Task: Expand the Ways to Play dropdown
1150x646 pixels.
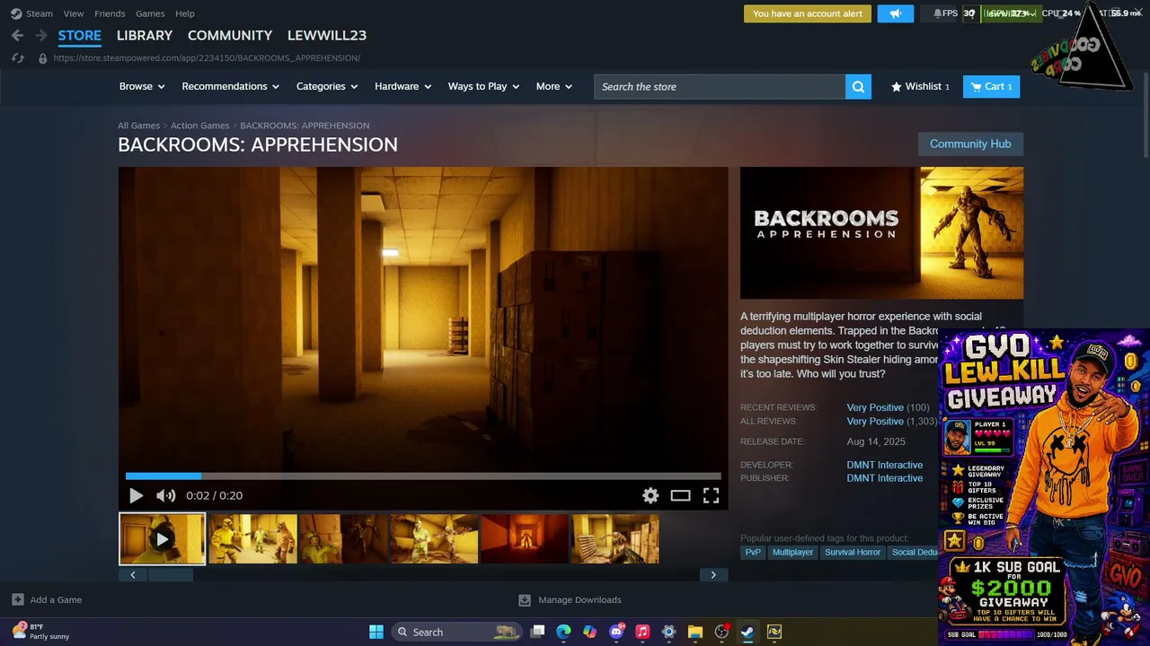Action: pyautogui.click(x=483, y=87)
